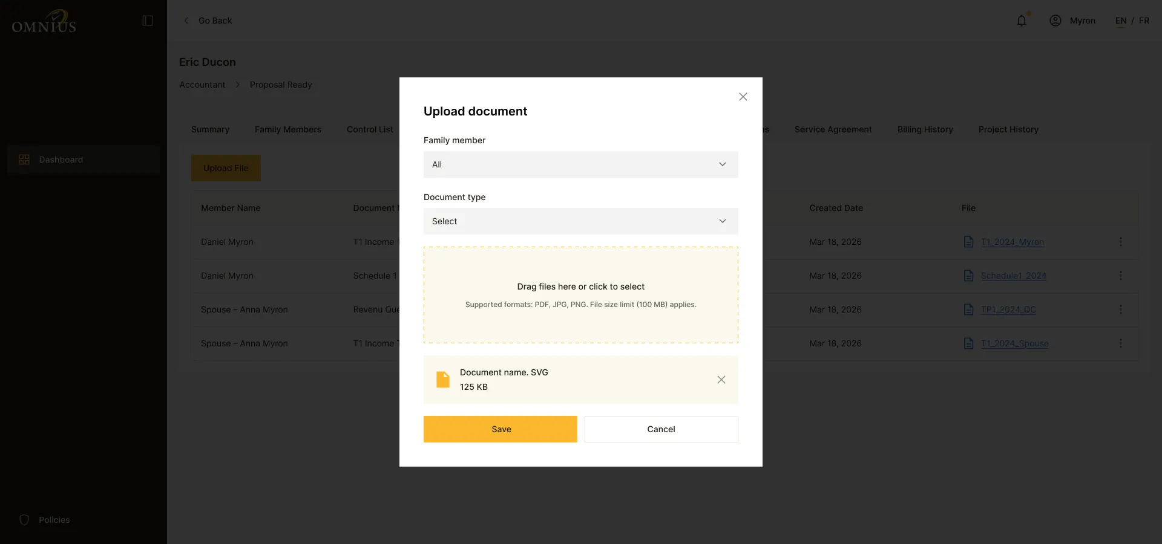Image resolution: width=1162 pixels, height=544 pixels.
Task: Click the yellow file icon in the attachment
Action: click(443, 380)
